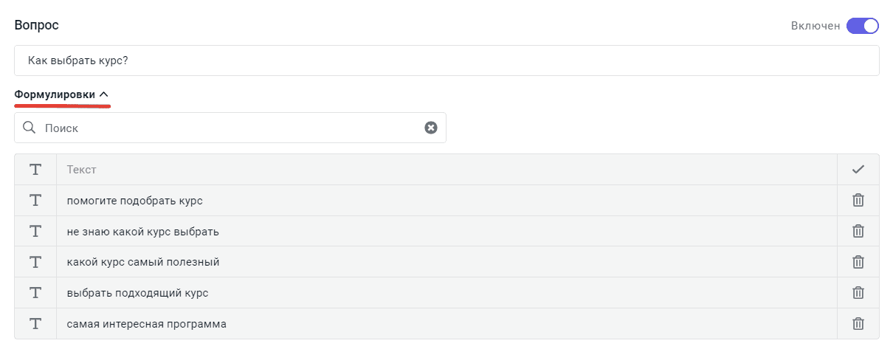The height and width of the screenshot is (349, 893).
Task: Click the empty 'Текст' input row
Action: click(x=443, y=170)
